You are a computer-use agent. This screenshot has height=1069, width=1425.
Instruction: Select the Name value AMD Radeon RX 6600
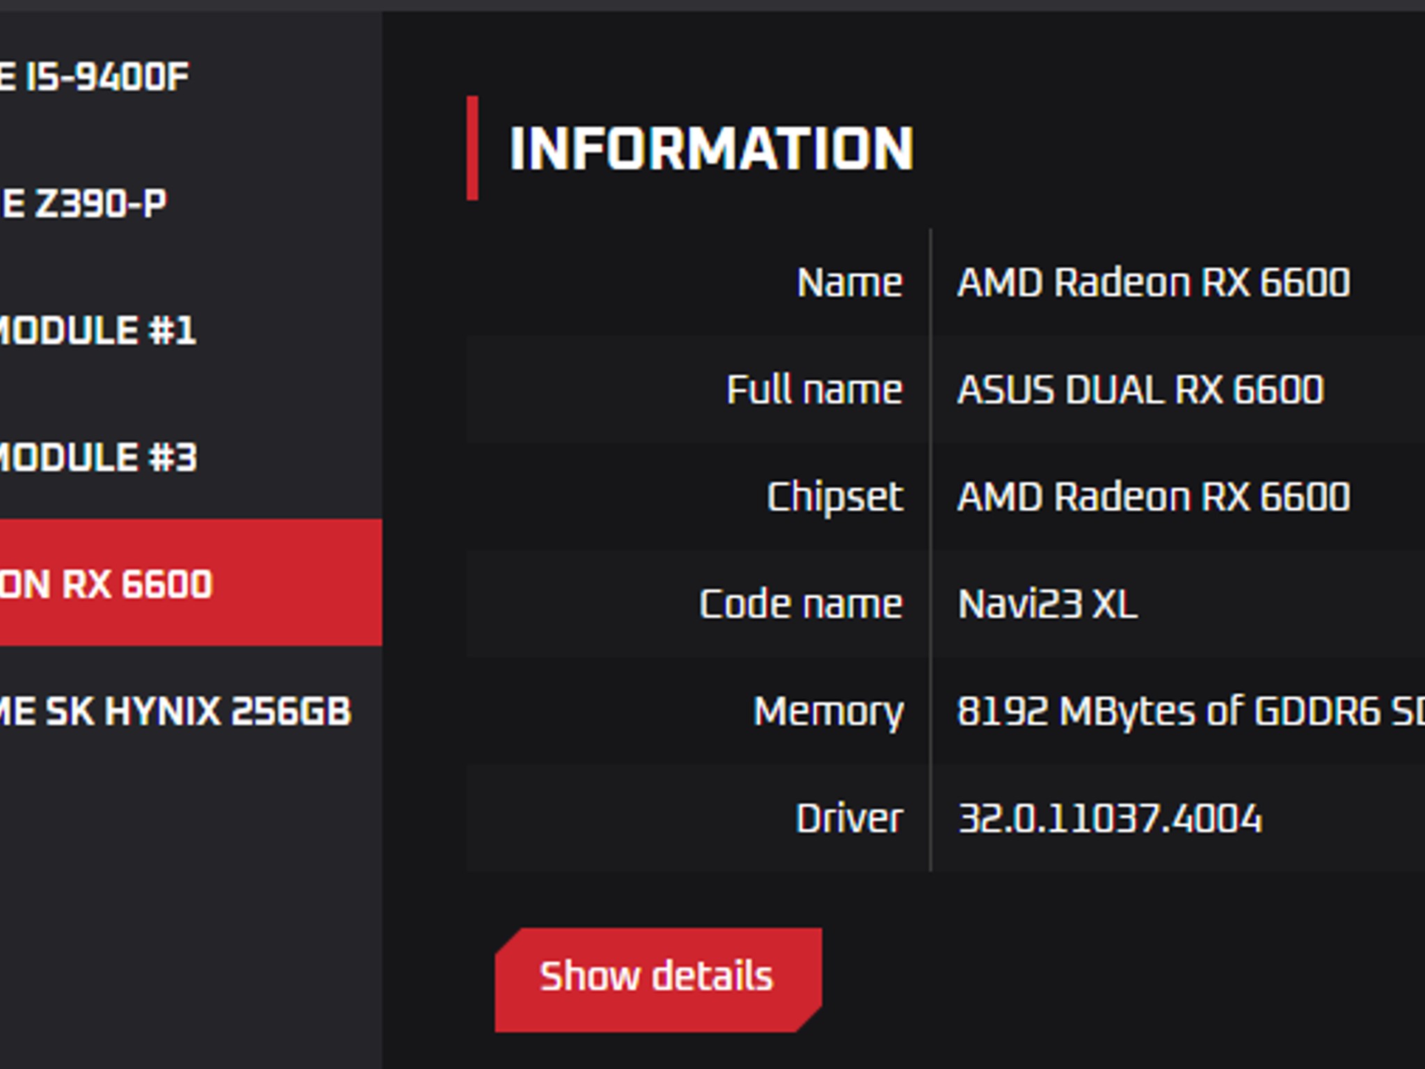pyautogui.click(x=1153, y=283)
